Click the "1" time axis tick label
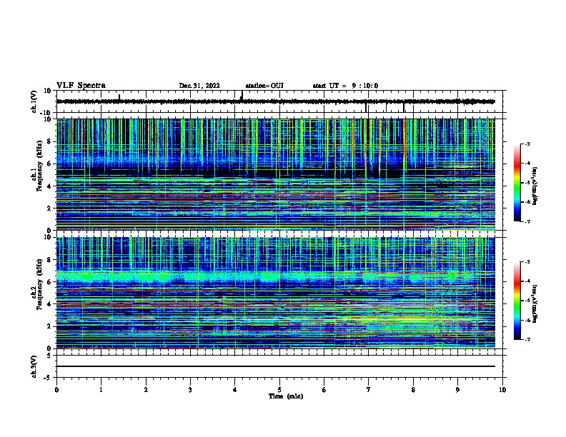This screenshot has height=437, width=566. pyautogui.click(x=101, y=390)
